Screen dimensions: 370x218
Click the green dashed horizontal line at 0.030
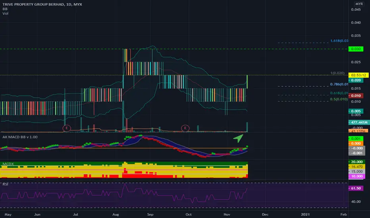point(174,49)
